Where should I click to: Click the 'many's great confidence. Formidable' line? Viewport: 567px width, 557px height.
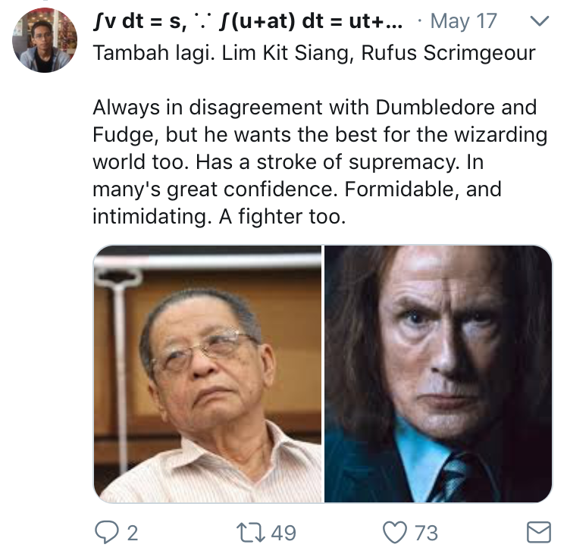pyautogui.click(x=296, y=189)
